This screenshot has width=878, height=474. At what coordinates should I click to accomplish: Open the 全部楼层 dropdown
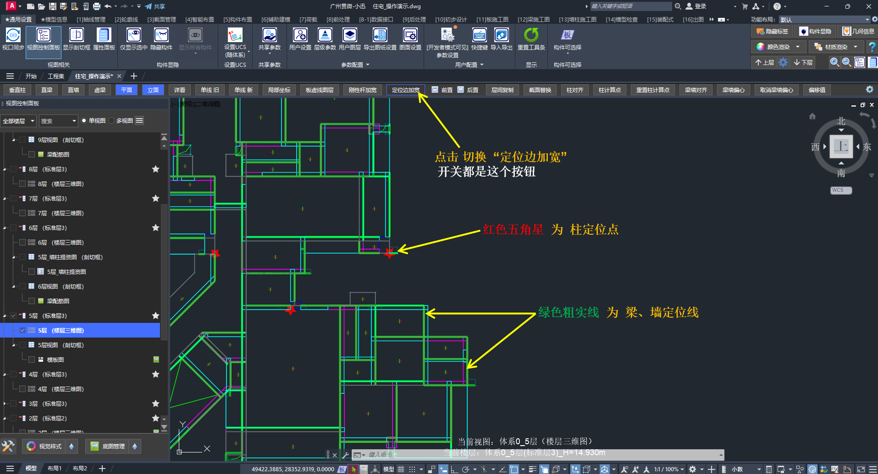(18, 121)
